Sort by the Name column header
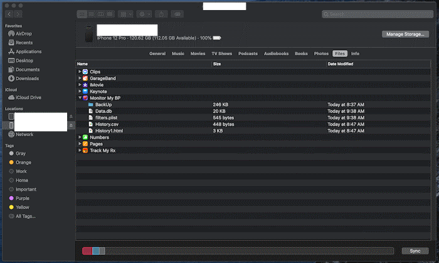Screen dimensions: 439x263 click(144, 64)
